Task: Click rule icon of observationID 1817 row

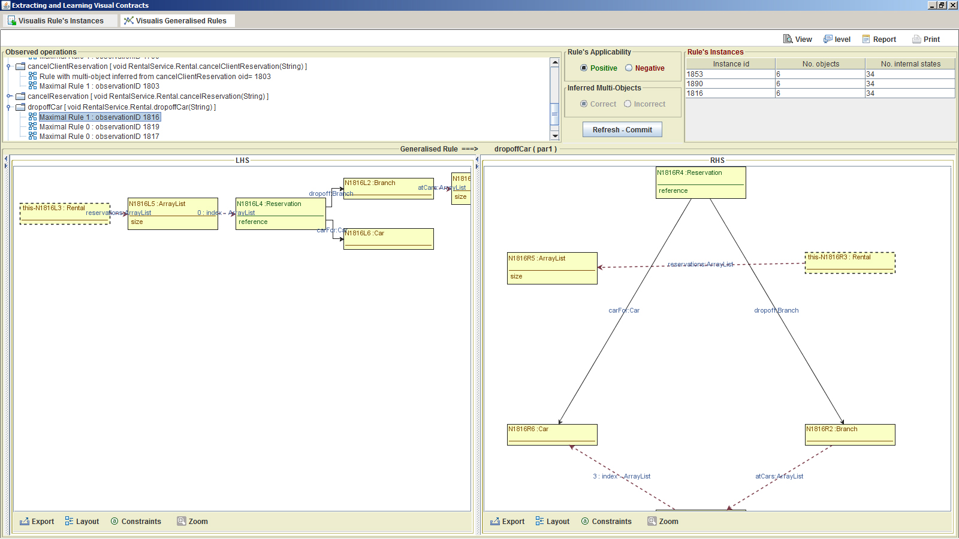Action: [x=33, y=136]
